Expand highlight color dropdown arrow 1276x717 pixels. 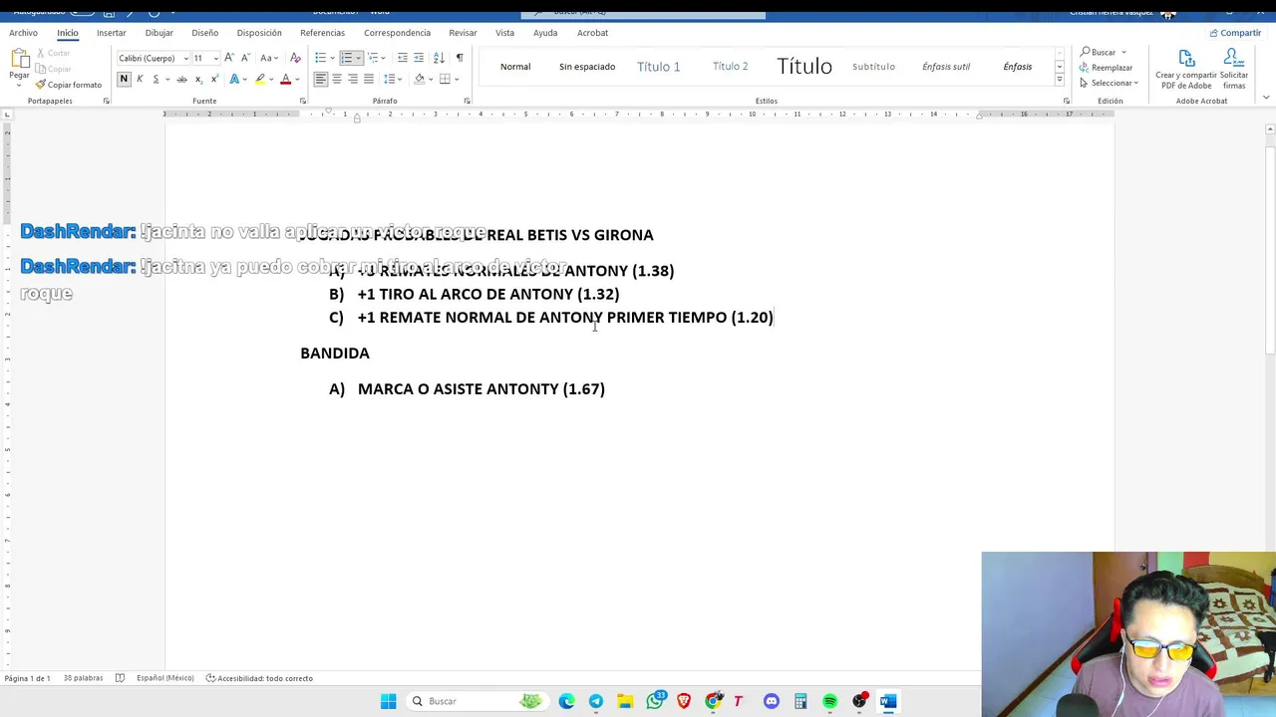click(x=270, y=79)
